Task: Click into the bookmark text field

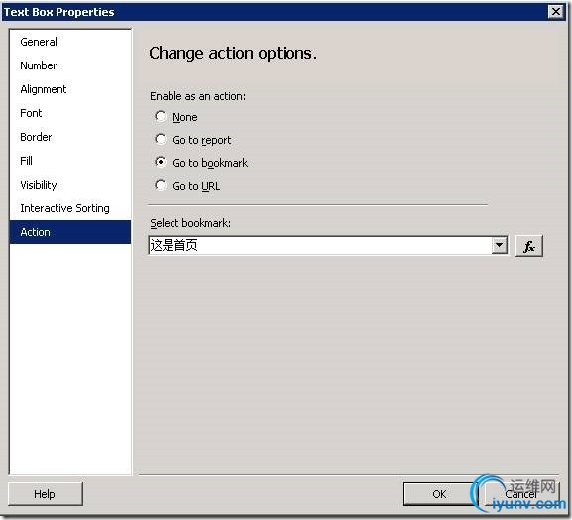Action: click(320, 245)
